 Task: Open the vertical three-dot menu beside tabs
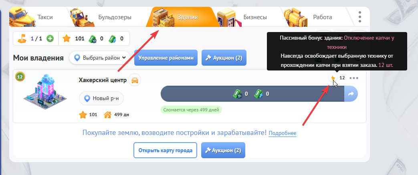click(360, 17)
